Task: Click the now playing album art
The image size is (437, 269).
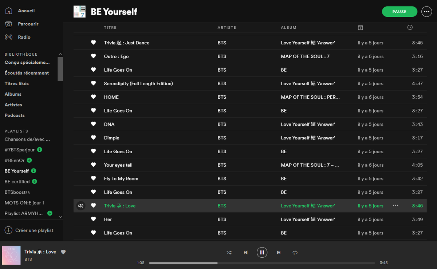Action: [x=11, y=255]
